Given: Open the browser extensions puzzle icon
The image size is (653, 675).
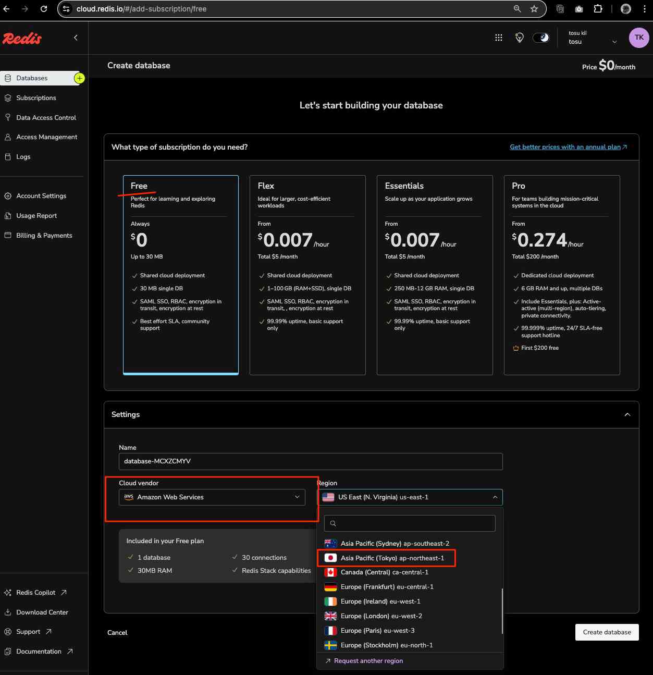Looking at the screenshot, I should [598, 9].
